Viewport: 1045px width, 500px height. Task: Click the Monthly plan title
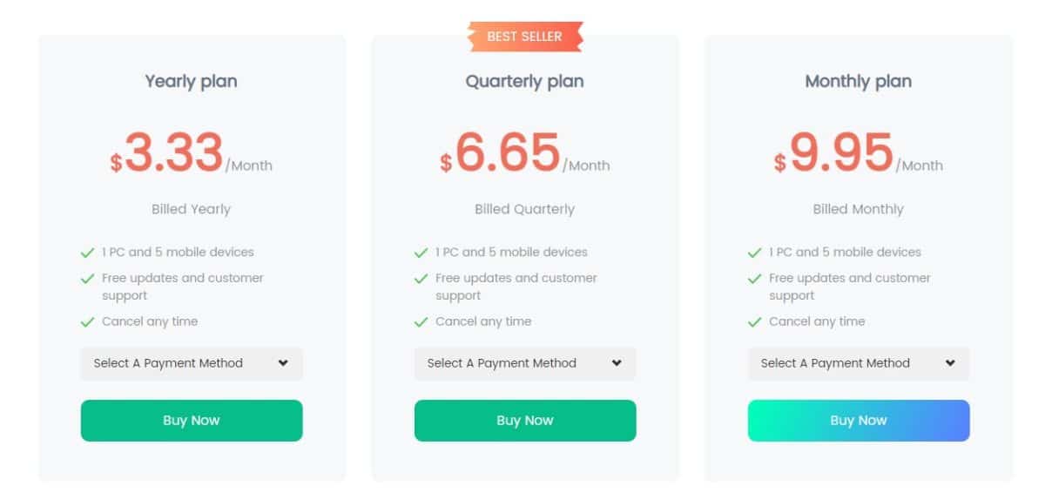858,81
